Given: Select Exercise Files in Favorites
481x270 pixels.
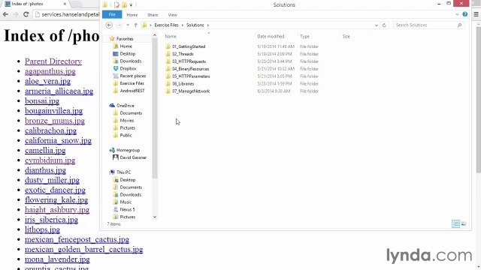Looking at the screenshot, I should (x=132, y=83).
